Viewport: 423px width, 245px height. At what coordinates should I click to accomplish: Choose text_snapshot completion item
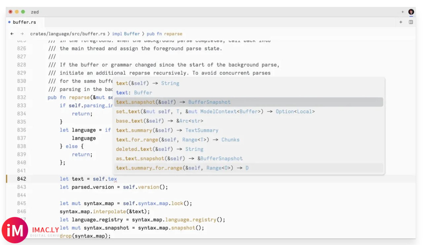(x=249, y=102)
